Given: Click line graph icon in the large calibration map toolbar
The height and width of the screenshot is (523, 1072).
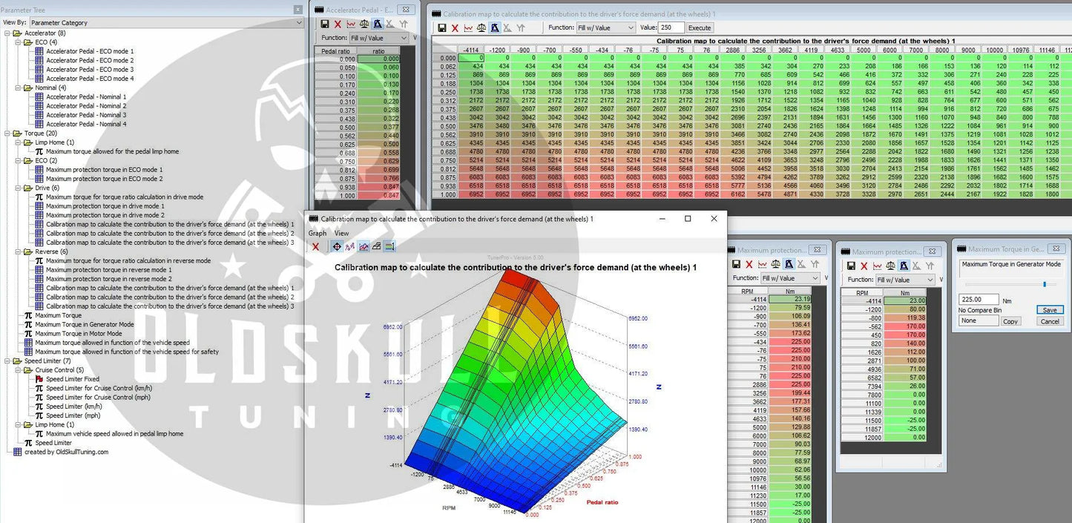Looking at the screenshot, I should pyautogui.click(x=468, y=27).
